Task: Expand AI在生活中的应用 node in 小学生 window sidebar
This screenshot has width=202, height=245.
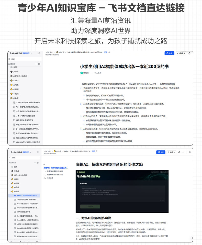Action: pos(9,76)
